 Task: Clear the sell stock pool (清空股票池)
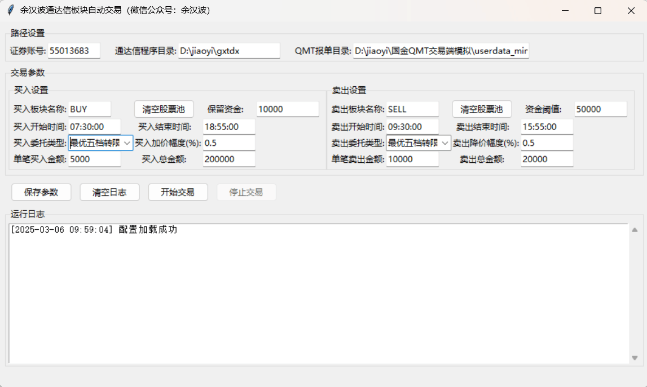pyautogui.click(x=482, y=109)
